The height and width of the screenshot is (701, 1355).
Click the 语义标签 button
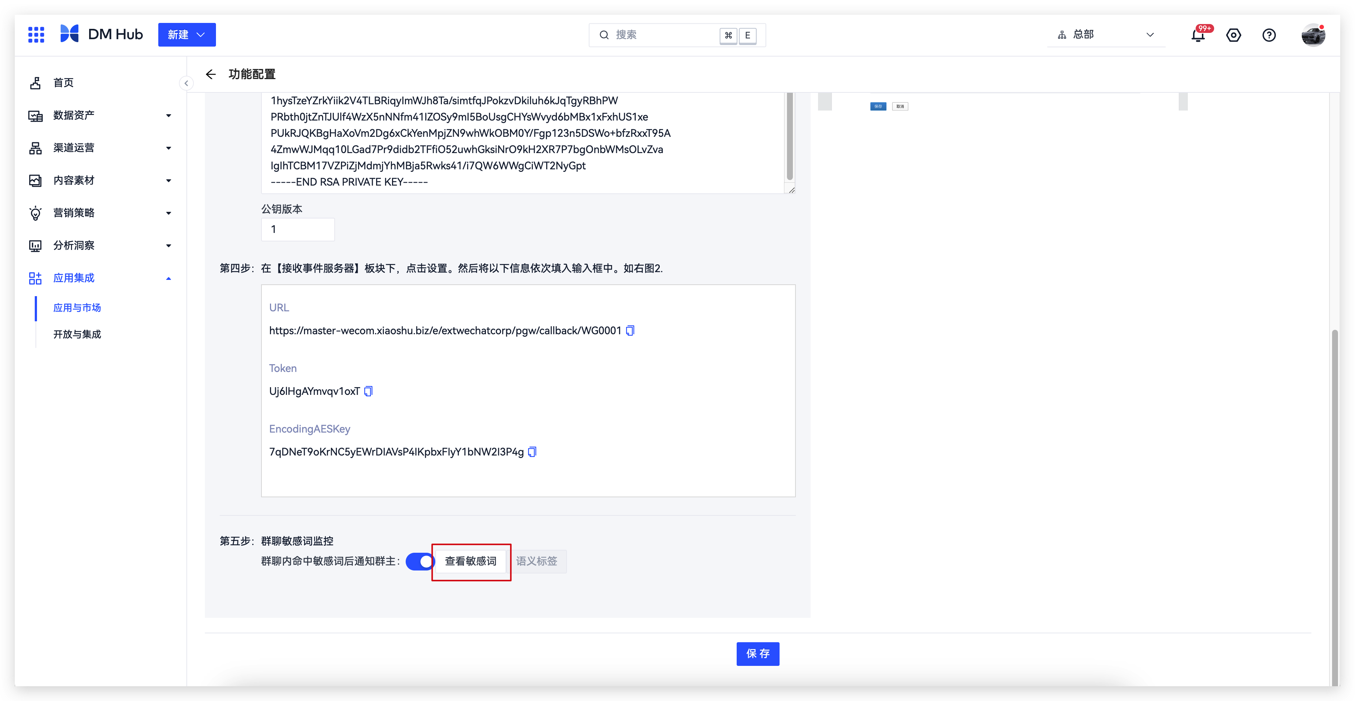tap(537, 562)
